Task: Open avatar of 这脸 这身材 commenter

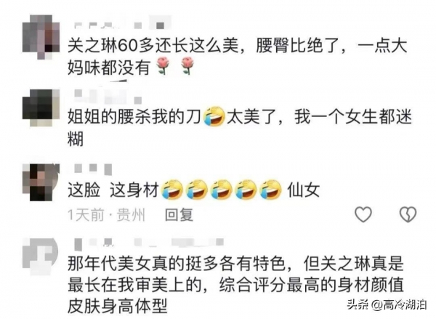Action: [x=41, y=182]
